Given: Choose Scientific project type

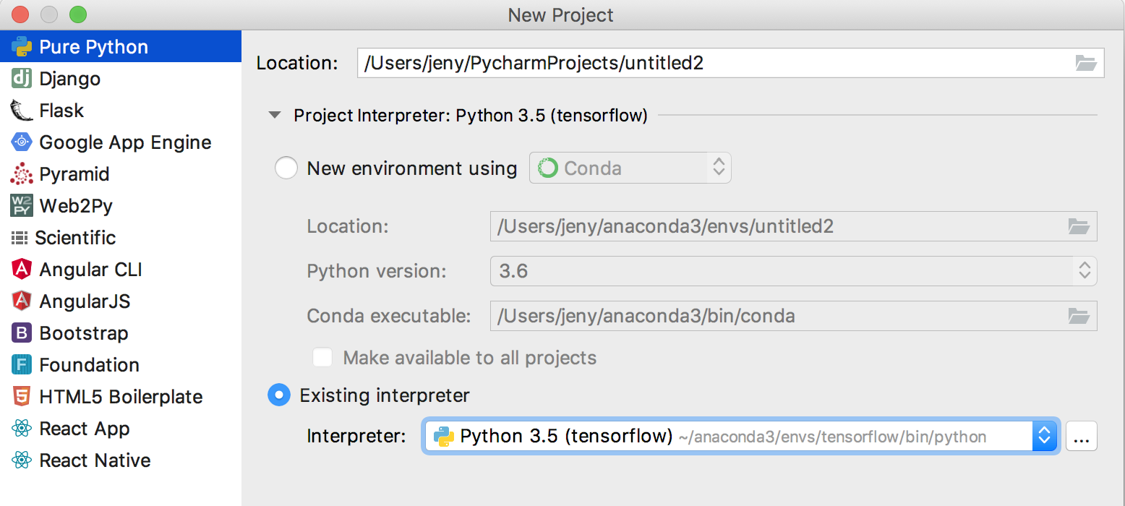Looking at the screenshot, I should pos(75,238).
